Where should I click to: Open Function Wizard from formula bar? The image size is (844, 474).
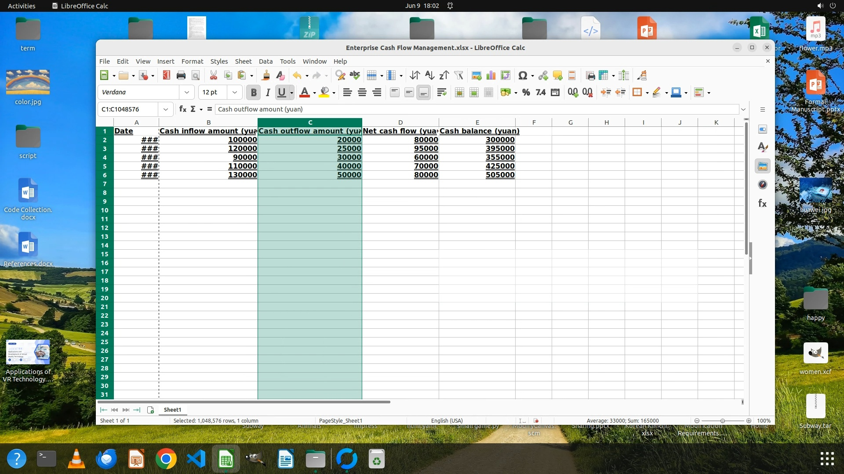tap(183, 109)
